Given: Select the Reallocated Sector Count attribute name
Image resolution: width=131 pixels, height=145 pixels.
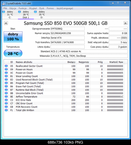Looking at the screenshot, I should (29, 66).
